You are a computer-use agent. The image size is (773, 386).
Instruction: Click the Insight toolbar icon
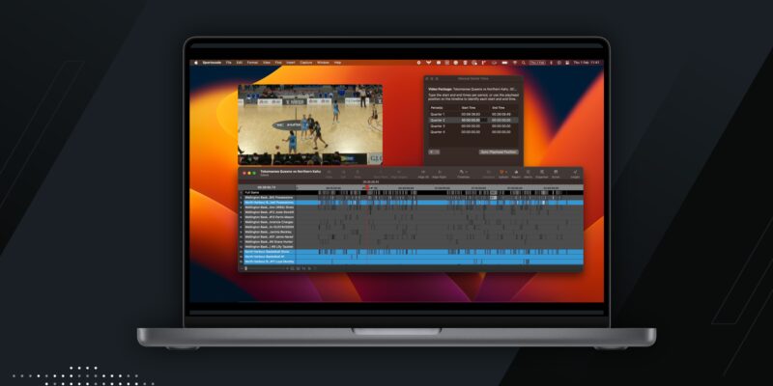(x=575, y=174)
